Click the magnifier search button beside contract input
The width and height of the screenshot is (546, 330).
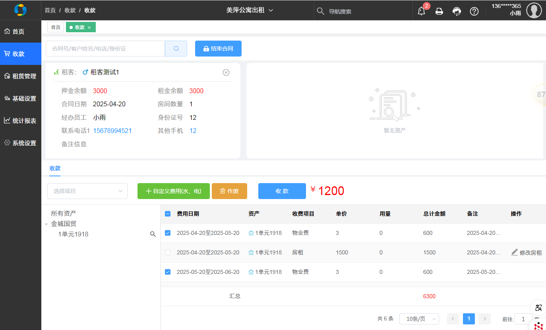click(176, 49)
